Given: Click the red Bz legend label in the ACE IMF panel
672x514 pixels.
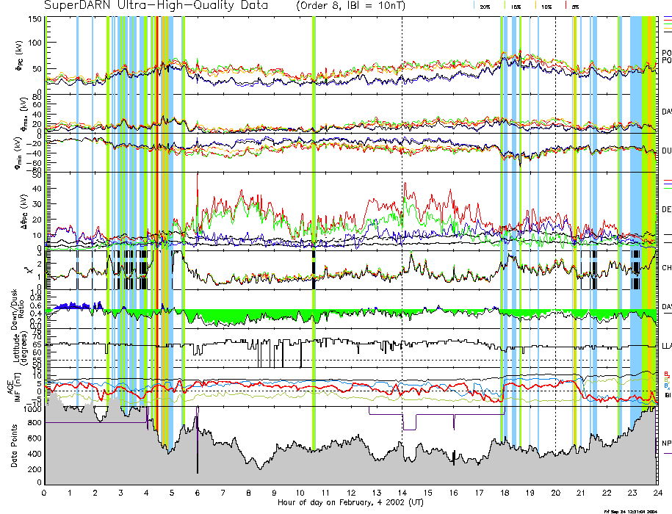Looking at the screenshot, I should (666, 374).
